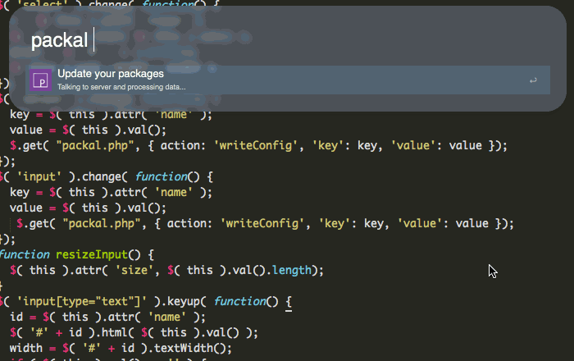Click the 'length' property in resizeInput body
This screenshot has height=361, width=574.
click(295, 270)
